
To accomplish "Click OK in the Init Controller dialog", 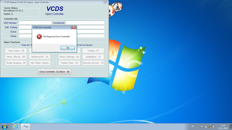I will tap(68, 48).
